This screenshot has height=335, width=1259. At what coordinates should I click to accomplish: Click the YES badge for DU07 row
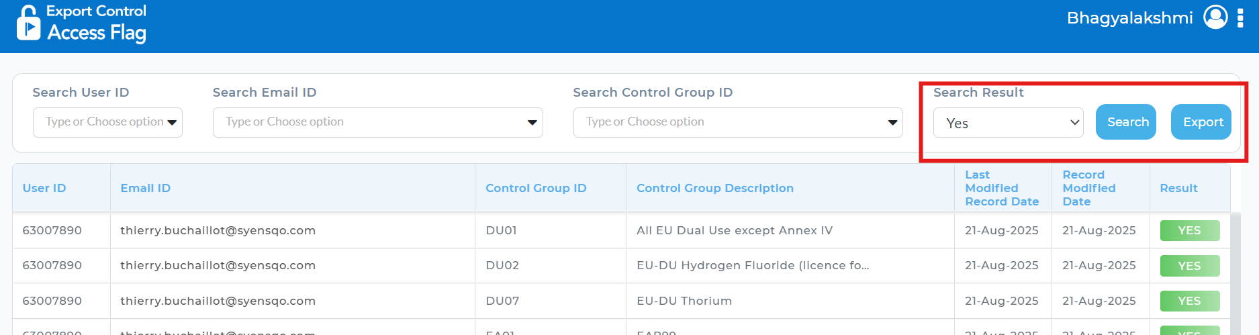tap(1189, 301)
